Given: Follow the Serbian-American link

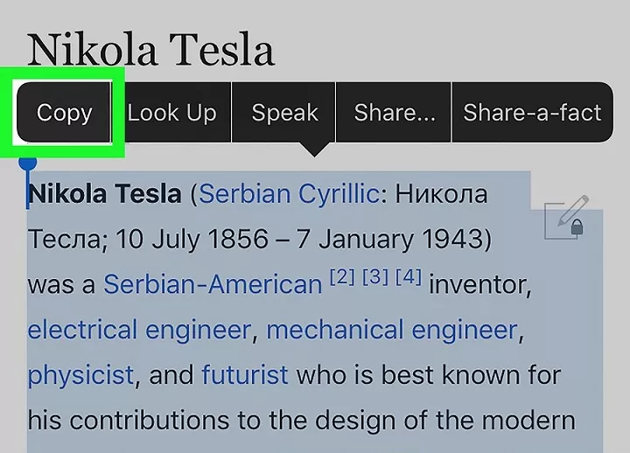Looking at the screenshot, I should click(x=213, y=285).
